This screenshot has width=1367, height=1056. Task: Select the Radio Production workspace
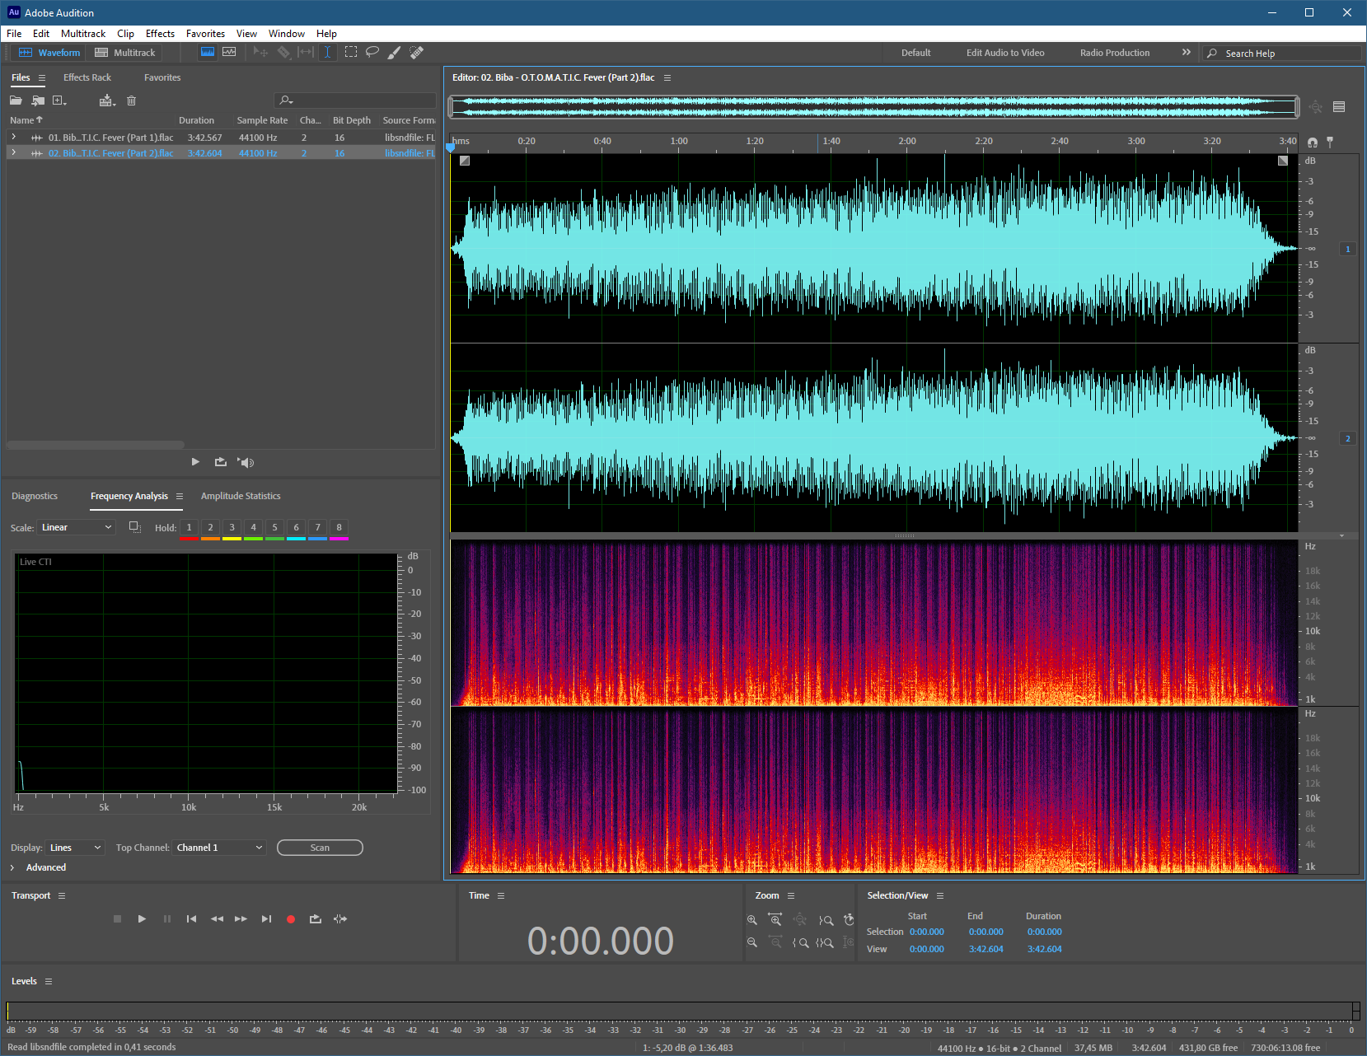coord(1115,53)
